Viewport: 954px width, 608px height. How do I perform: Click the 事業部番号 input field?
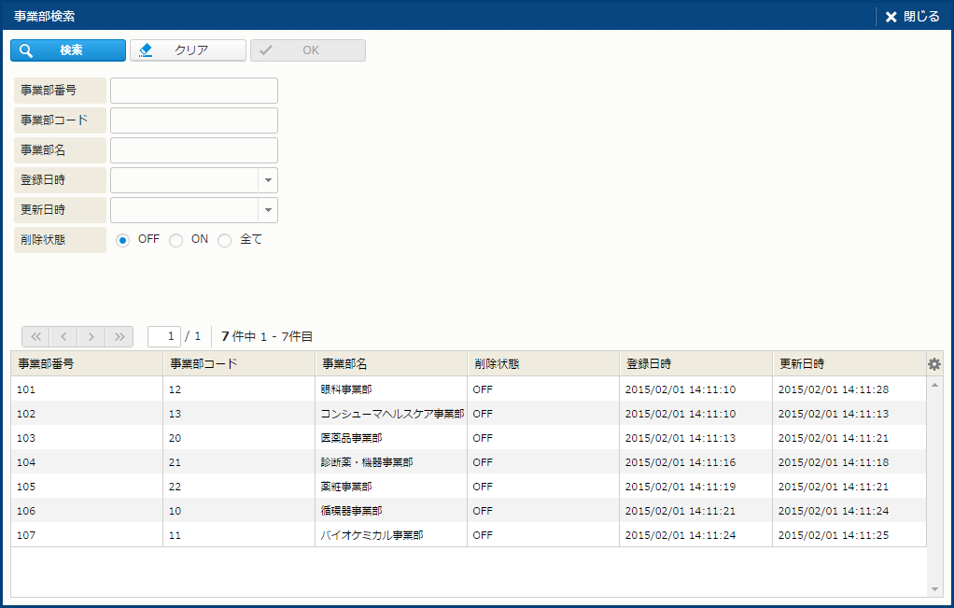[x=194, y=91]
